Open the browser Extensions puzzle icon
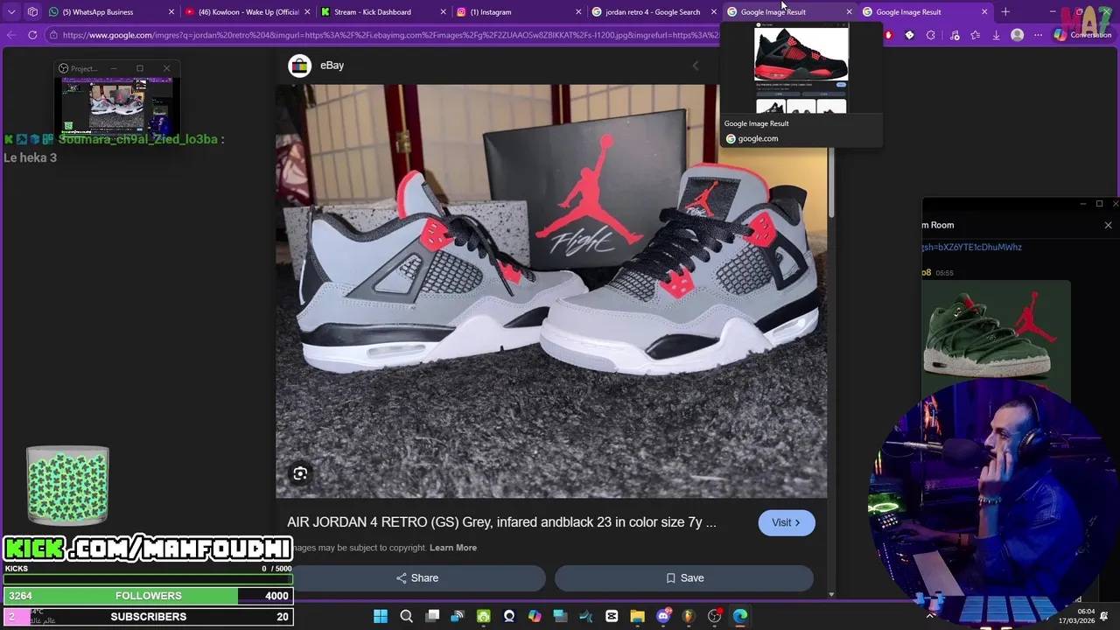Image resolution: width=1120 pixels, height=630 pixels. 930,35
